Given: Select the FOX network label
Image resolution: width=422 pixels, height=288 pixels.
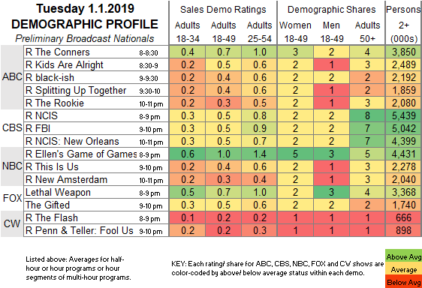Looking at the screenshot, I should [x=12, y=198].
